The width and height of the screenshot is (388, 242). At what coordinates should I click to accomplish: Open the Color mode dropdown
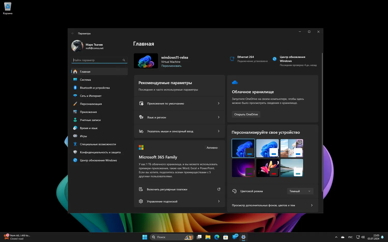(x=300, y=191)
